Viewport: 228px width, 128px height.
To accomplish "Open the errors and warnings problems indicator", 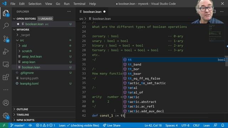I will (x=46, y=126).
